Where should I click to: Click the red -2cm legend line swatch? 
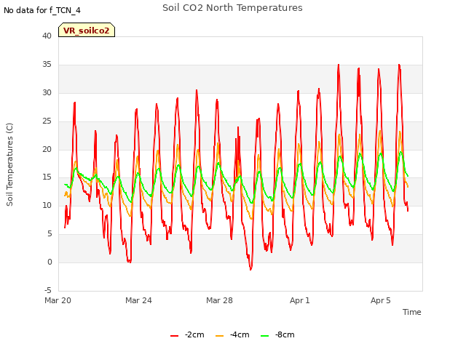[x=175, y=335]
